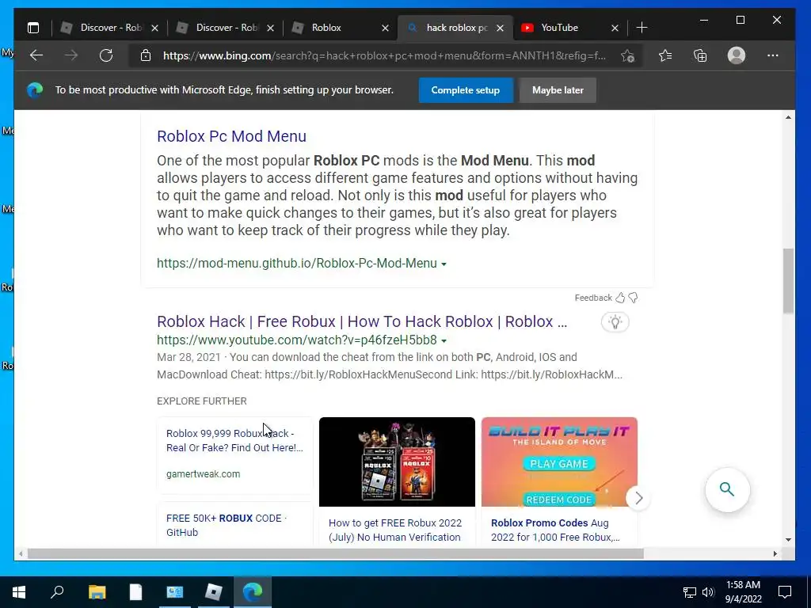
Task: Click the floating search magnifier button
Action: point(727,489)
